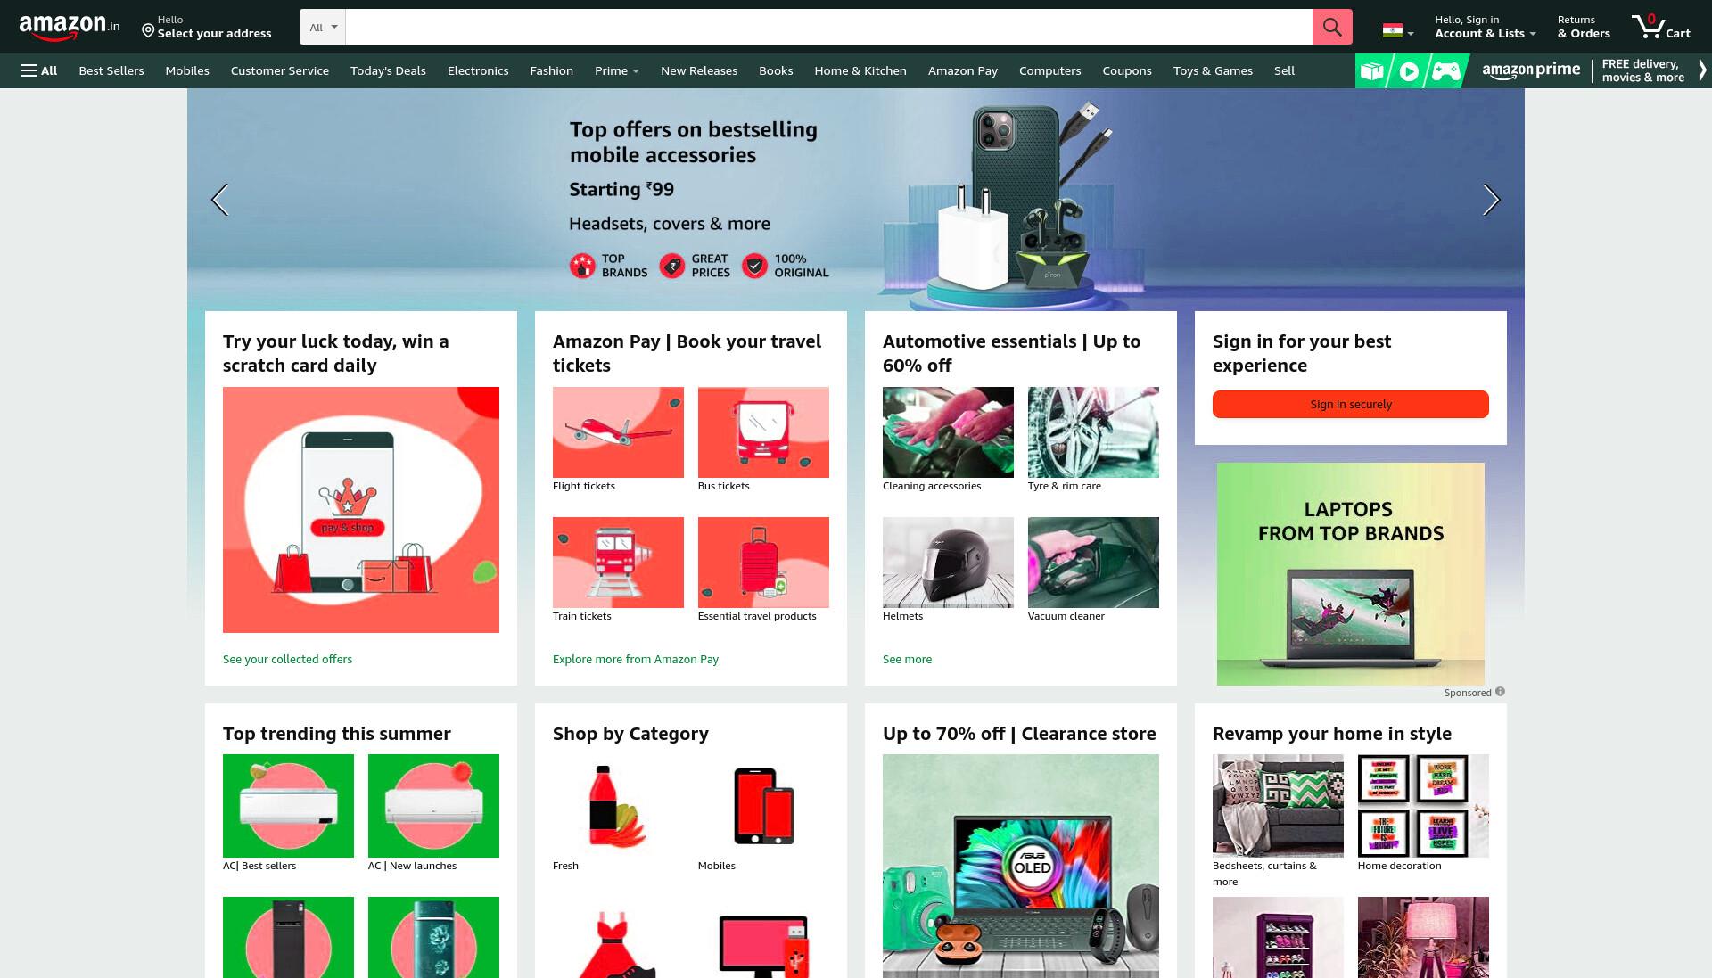Screen dimensions: 1712x978
Task: Click the Prime delivery box icon
Action: pyautogui.click(x=1372, y=71)
